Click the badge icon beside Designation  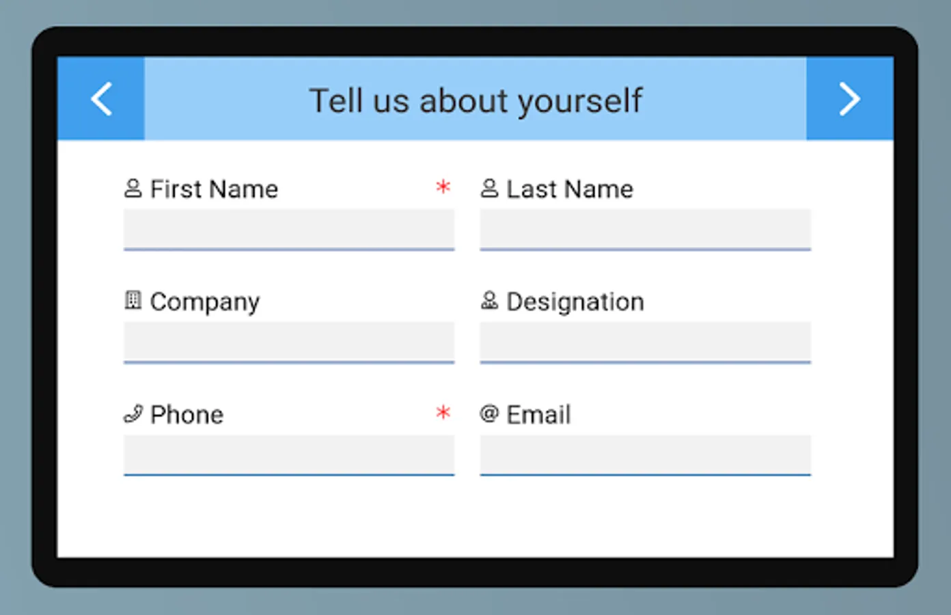pyautogui.click(x=489, y=300)
